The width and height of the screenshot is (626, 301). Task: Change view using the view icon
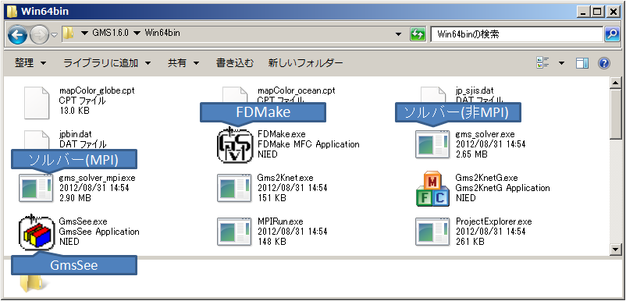543,62
